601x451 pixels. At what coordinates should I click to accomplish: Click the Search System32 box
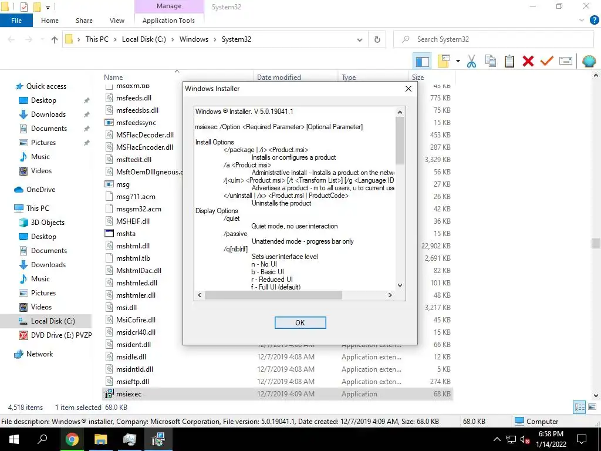[494, 39]
